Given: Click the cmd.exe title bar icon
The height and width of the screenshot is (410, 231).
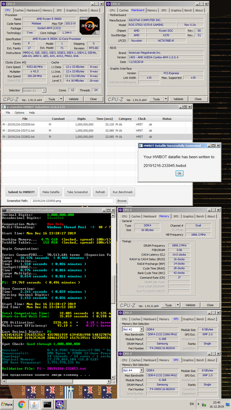Looking at the screenshot, I should pos(4,210).
